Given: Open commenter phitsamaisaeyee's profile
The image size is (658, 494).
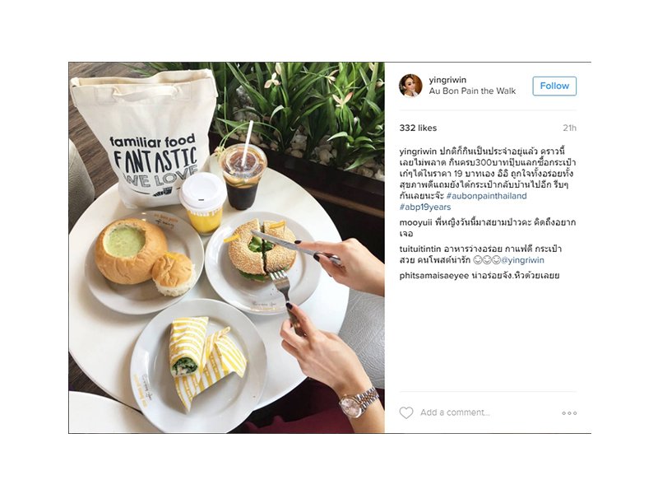Looking at the screenshot, I should click(x=434, y=276).
